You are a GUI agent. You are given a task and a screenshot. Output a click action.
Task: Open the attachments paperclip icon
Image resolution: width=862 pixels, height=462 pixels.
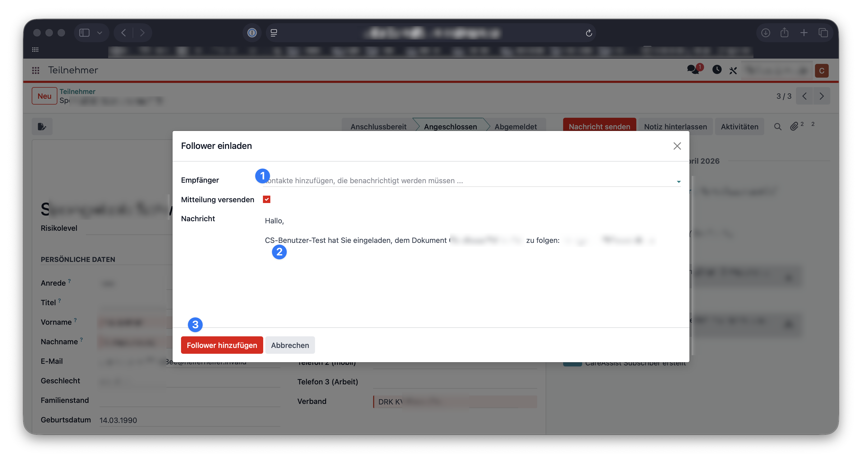(794, 126)
